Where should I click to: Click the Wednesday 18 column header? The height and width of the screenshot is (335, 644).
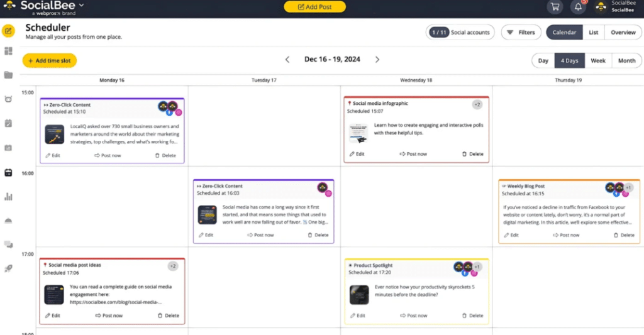[416, 80]
